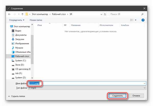Collapse folders with 'Скрыть папки'

point(17,96)
